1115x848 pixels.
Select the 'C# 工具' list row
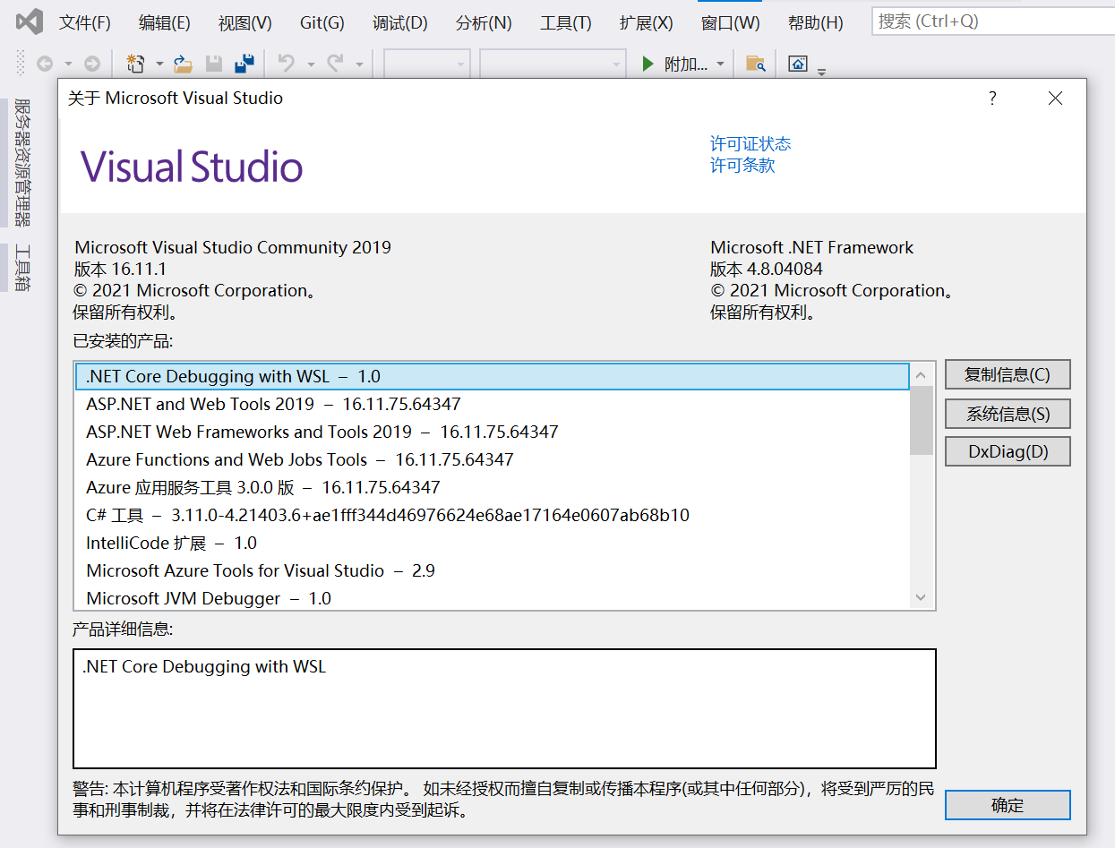[x=492, y=515]
